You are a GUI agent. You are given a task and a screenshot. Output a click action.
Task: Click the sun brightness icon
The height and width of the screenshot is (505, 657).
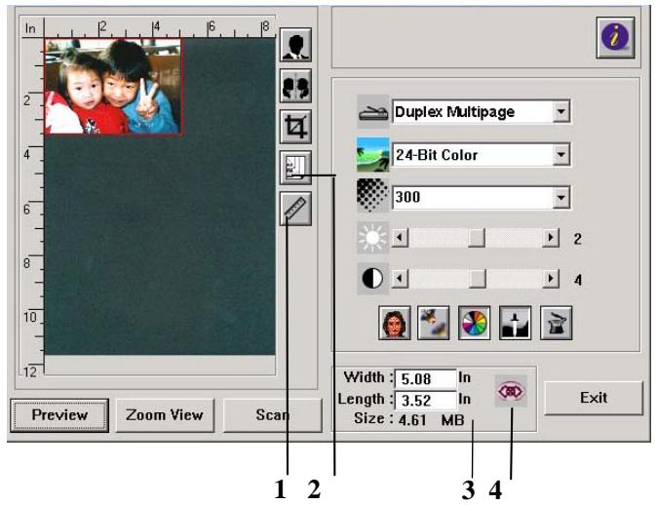pos(373,238)
